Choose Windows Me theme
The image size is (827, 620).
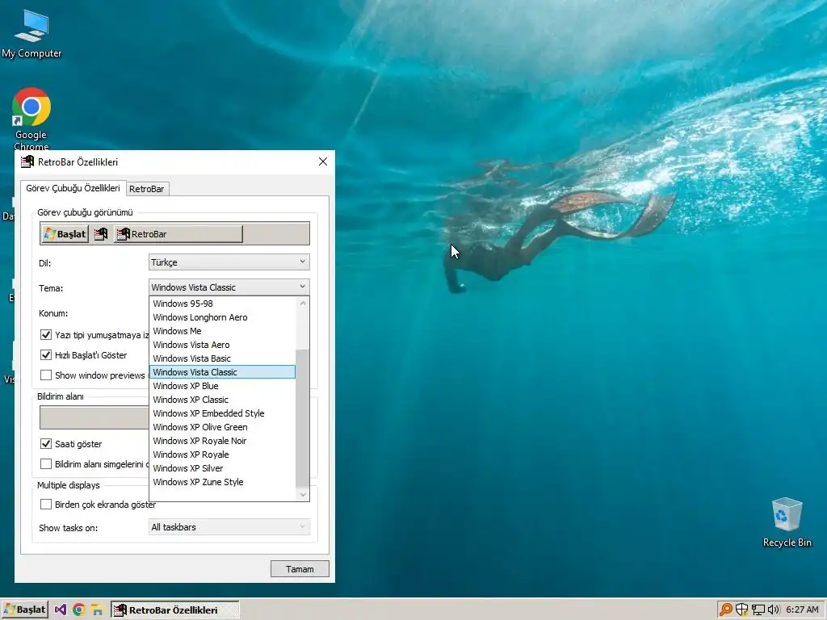[x=222, y=330]
